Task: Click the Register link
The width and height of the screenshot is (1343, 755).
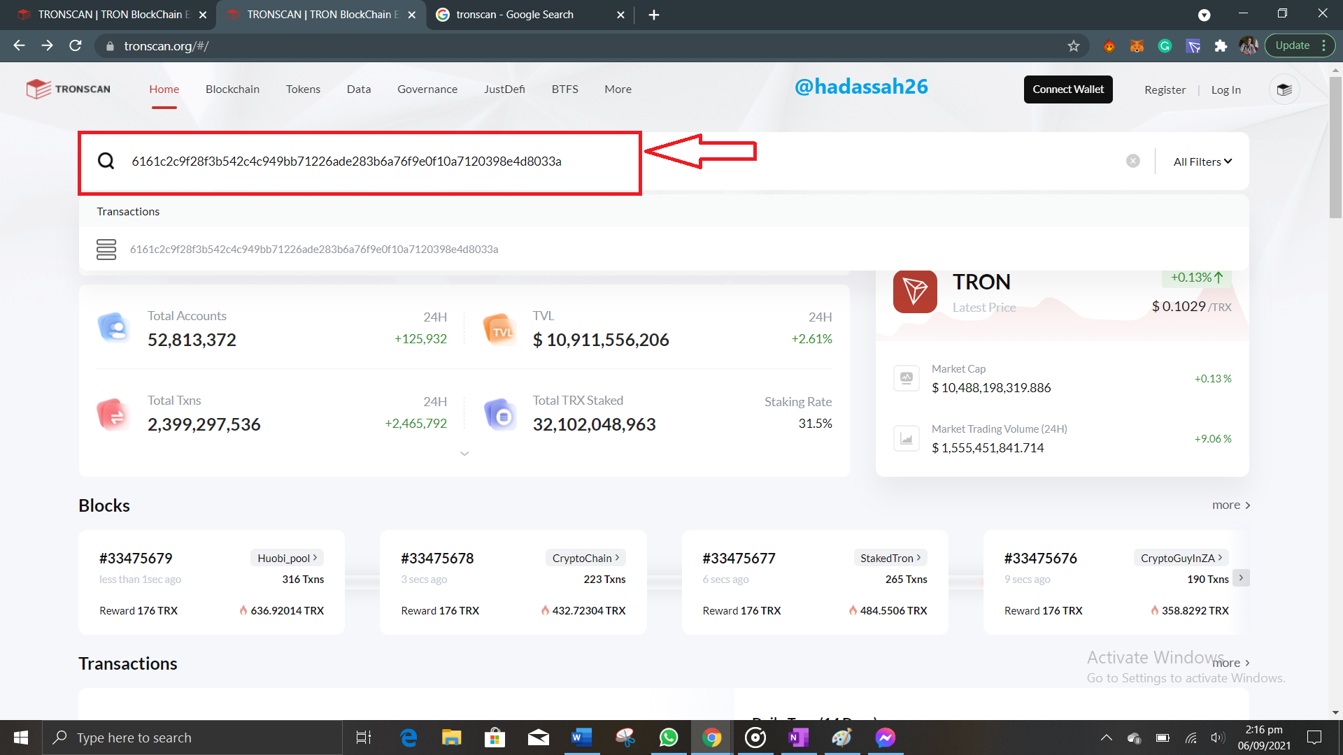Action: click(x=1165, y=90)
